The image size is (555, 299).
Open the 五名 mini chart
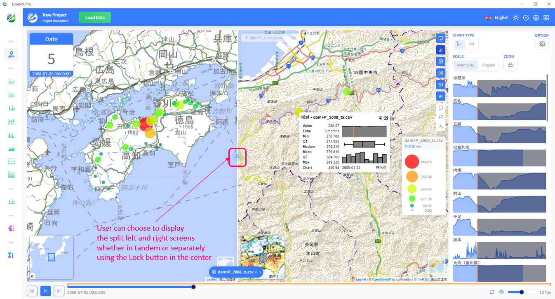[x=499, y=111]
